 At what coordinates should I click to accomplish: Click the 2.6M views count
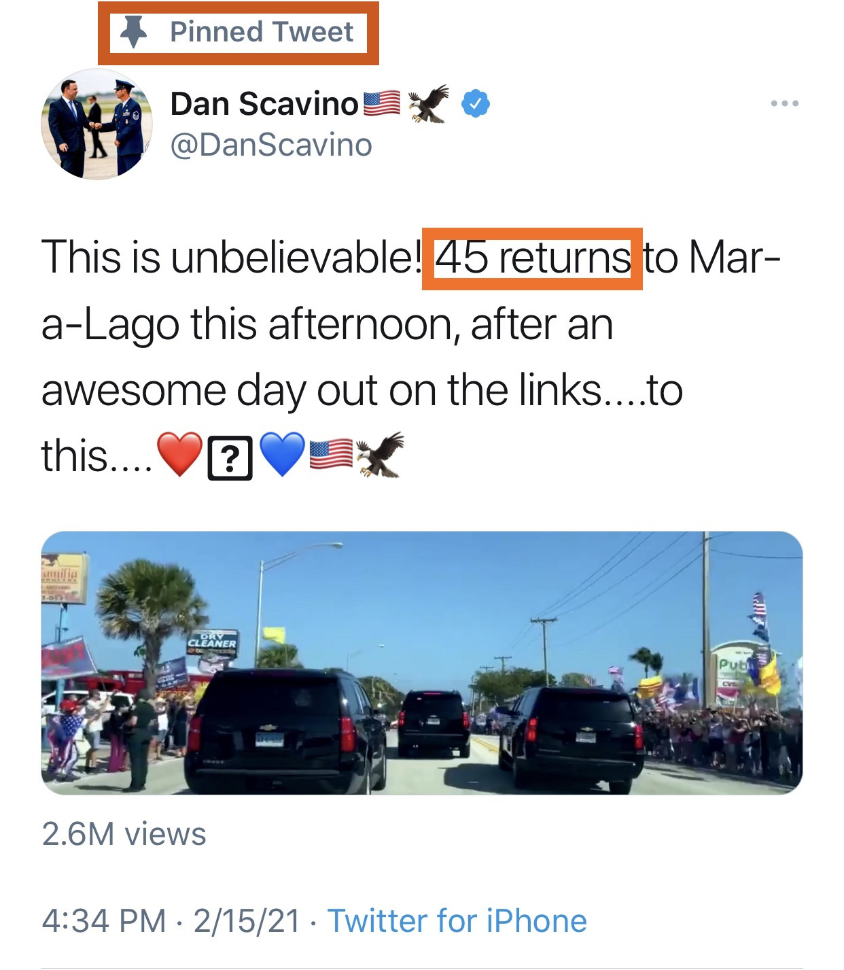(124, 834)
